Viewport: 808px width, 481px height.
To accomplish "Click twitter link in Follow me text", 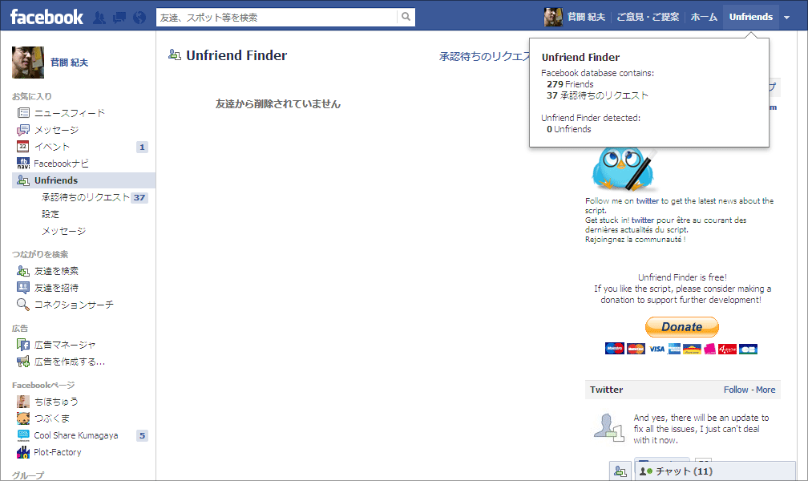I will tap(647, 201).
